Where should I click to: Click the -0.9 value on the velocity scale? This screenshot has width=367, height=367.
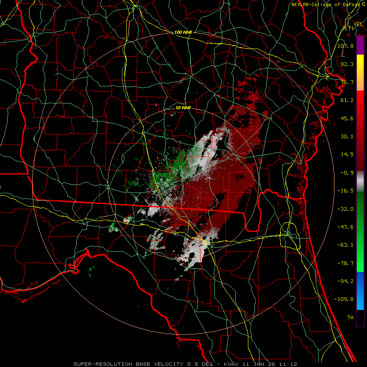click(347, 173)
